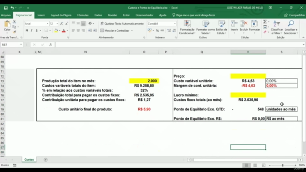Toggle Middle vertical alignment button
The height and width of the screenshot is (172, 306).
pyautogui.click(x=78, y=23)
